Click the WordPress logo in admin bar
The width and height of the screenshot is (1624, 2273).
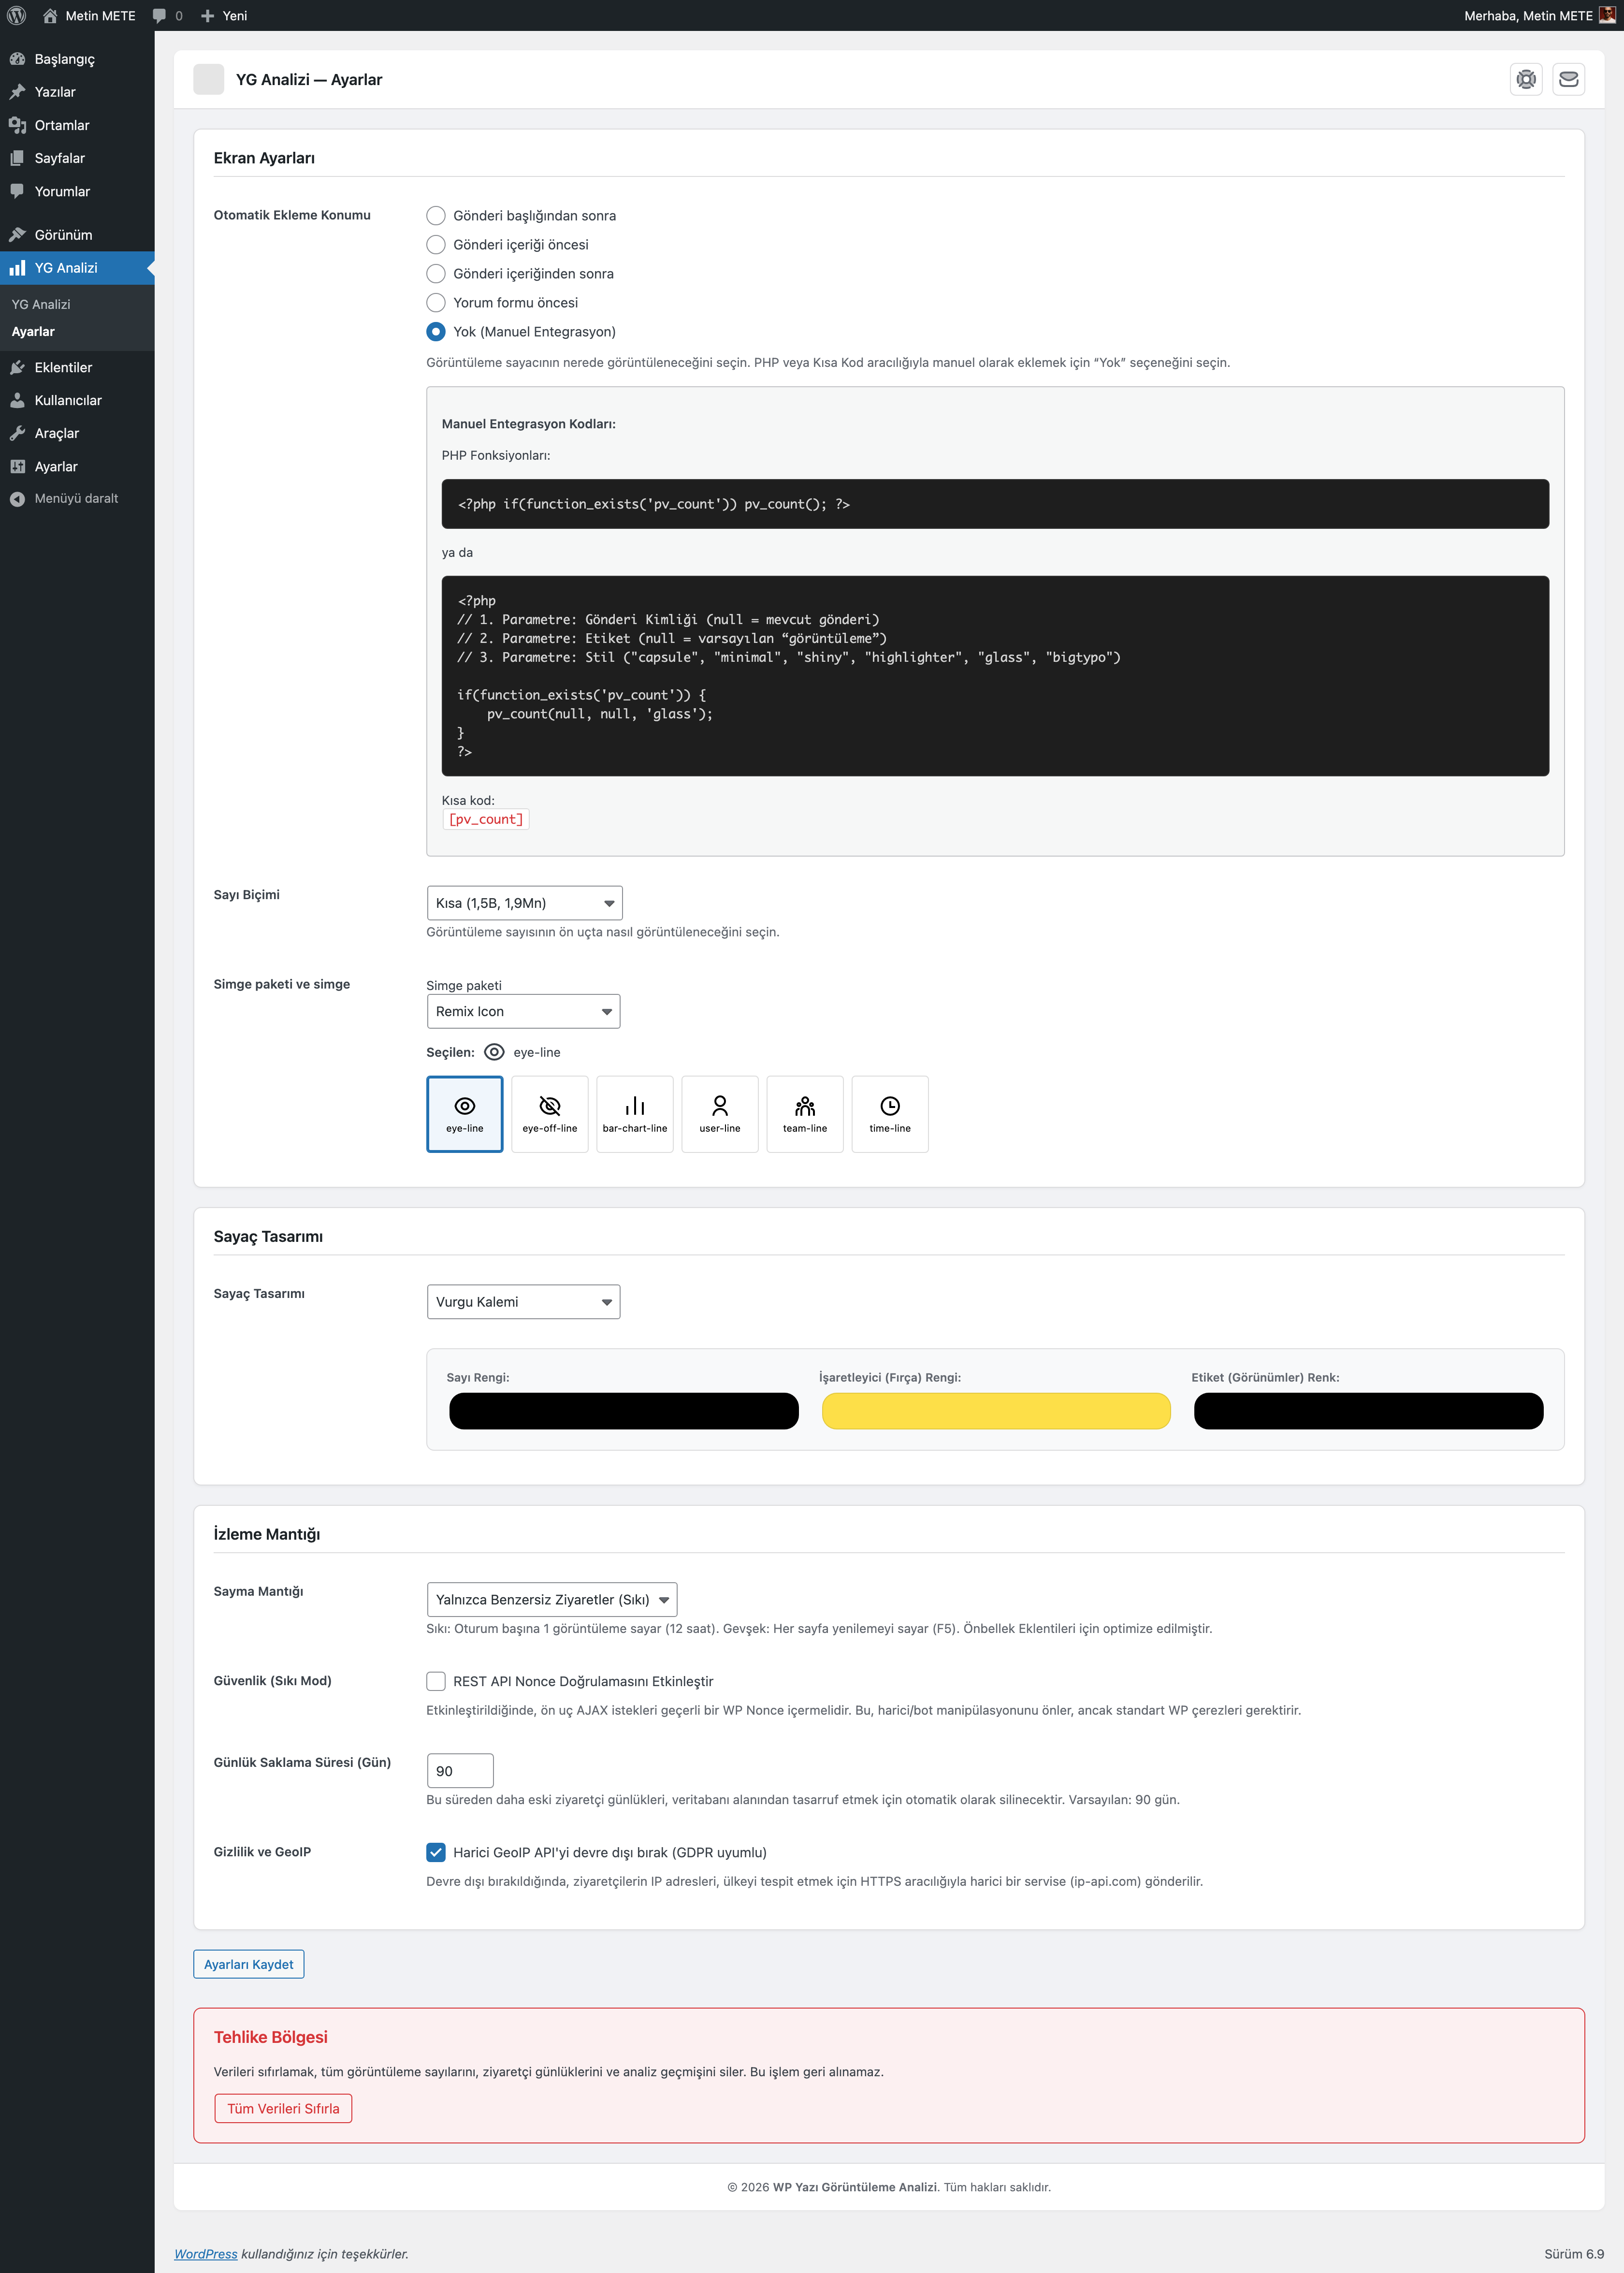[x=16, y=15]
